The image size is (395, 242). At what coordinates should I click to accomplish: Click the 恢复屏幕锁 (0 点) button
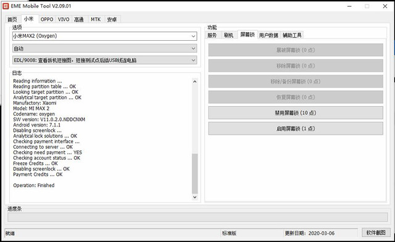coord(296,97)
